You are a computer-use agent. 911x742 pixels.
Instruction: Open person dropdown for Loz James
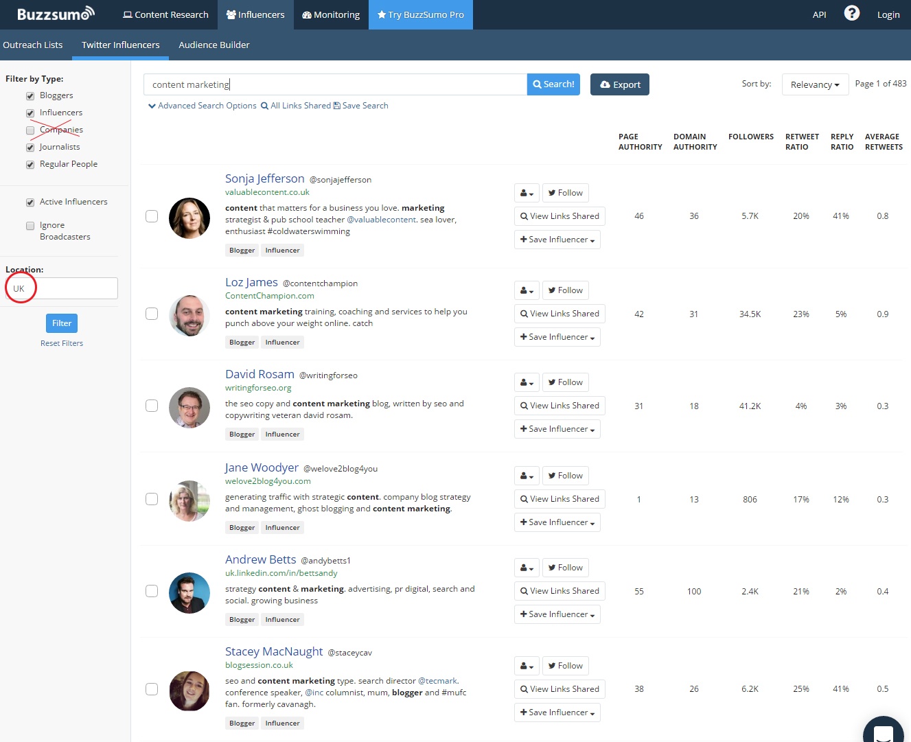tap(527, 290)
